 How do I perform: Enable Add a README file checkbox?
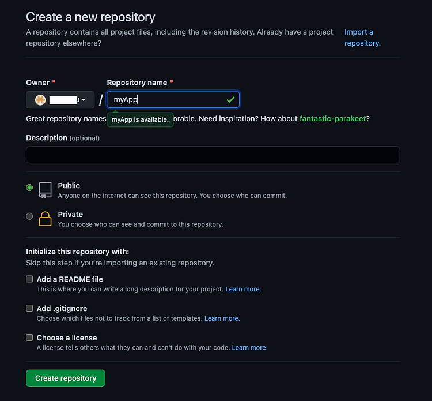pos(29,279)
